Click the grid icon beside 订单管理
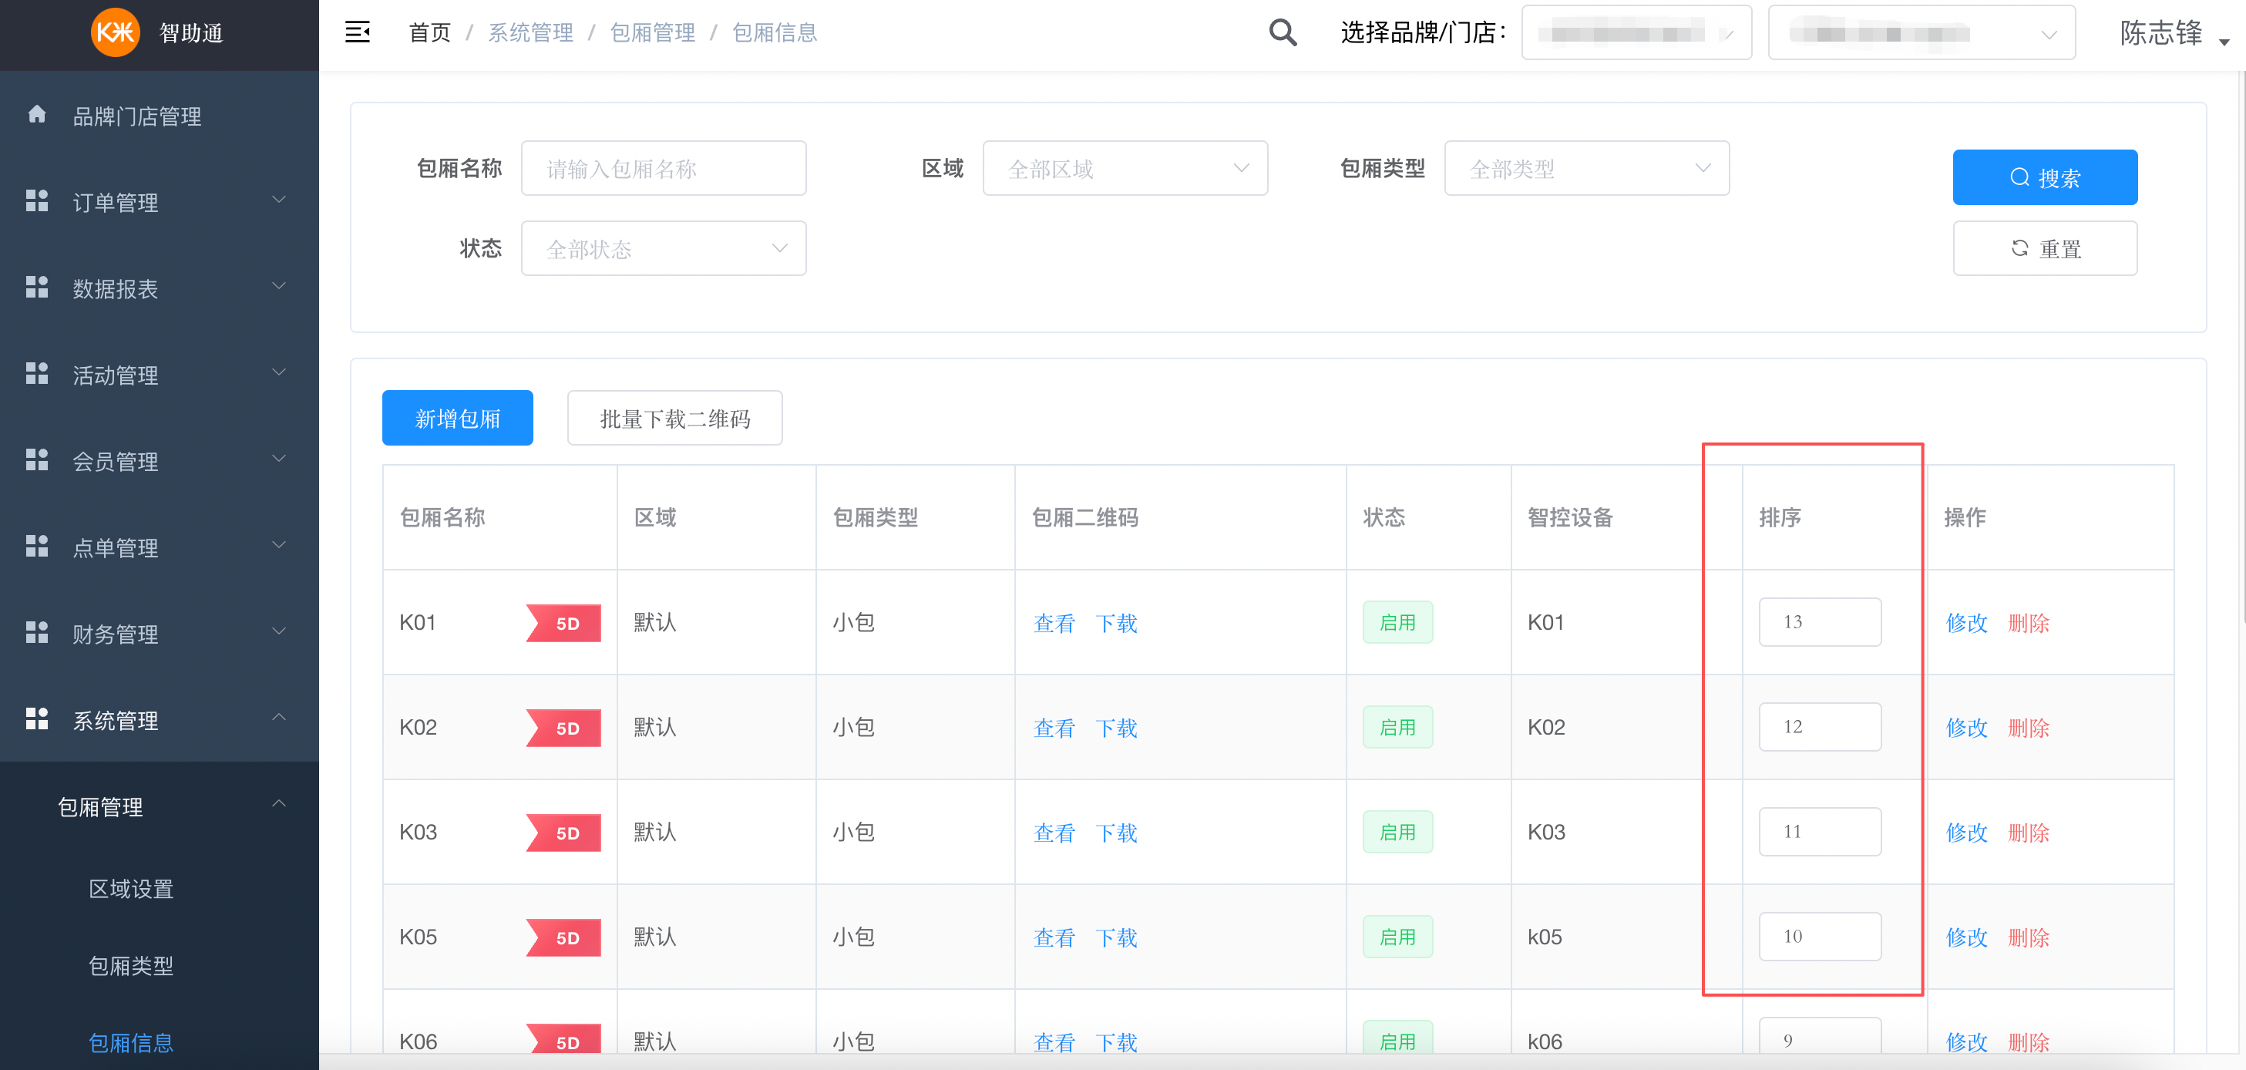This screenshot has height=1070, width=2246. pos(37,201)
